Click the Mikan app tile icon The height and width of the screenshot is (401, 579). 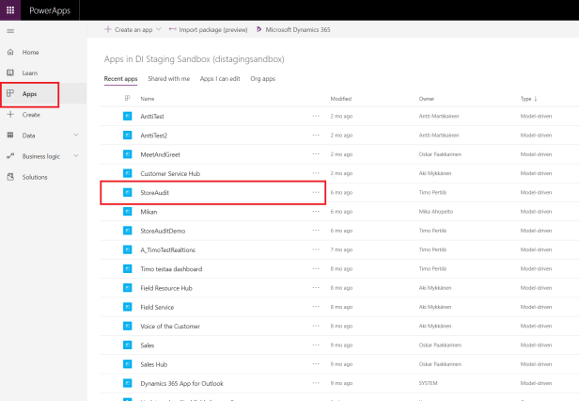pos(128,212)
